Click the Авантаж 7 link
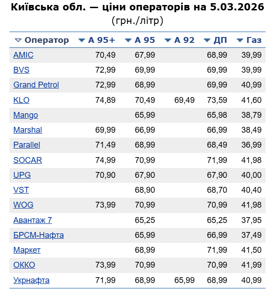 (x=32, y=220)
